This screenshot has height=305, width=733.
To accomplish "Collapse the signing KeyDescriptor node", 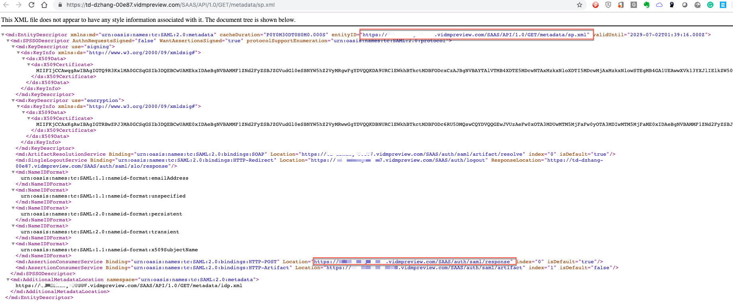I will [13, 47].
